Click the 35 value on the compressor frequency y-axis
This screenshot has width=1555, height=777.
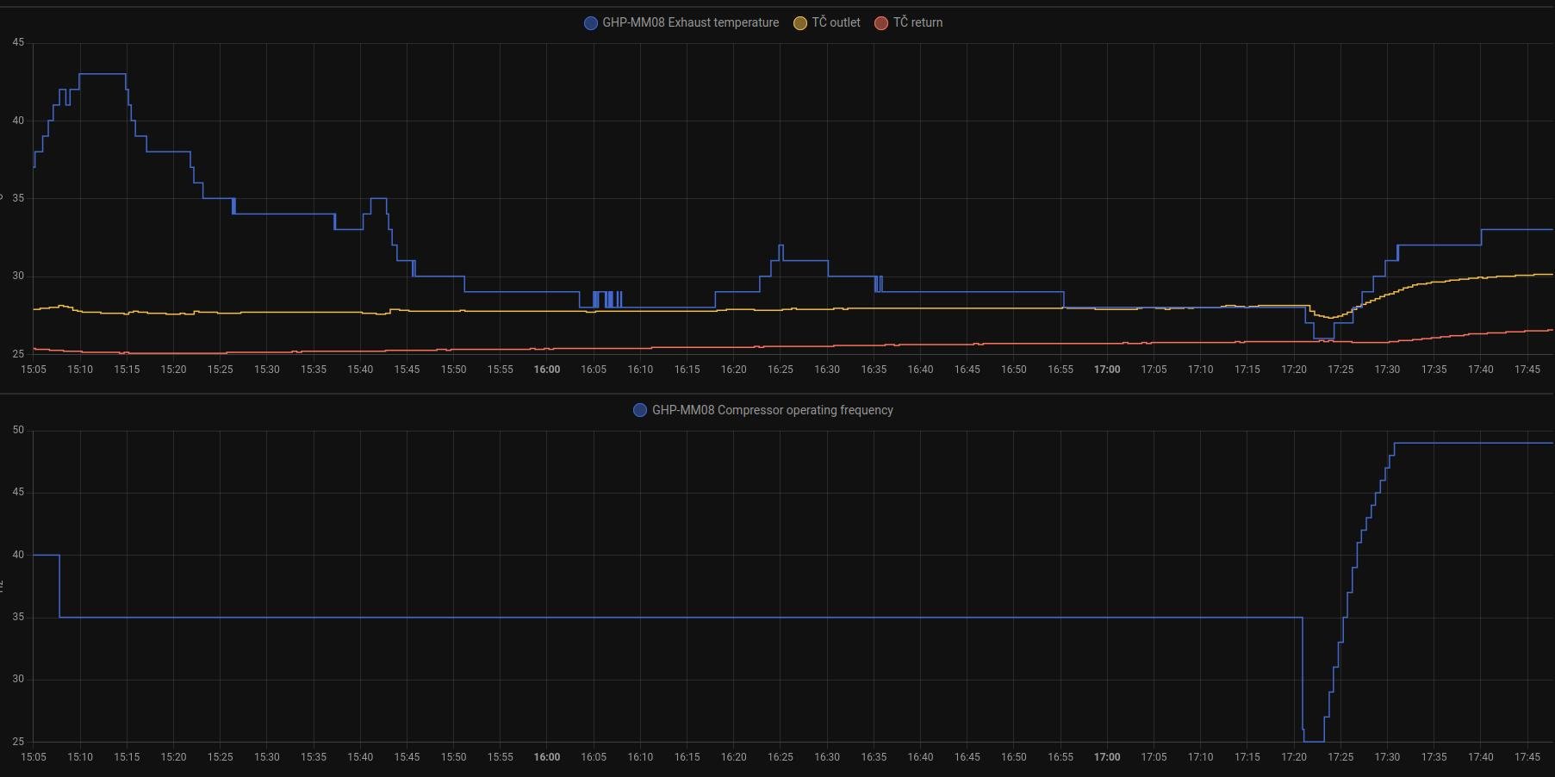tap(18, 617)
